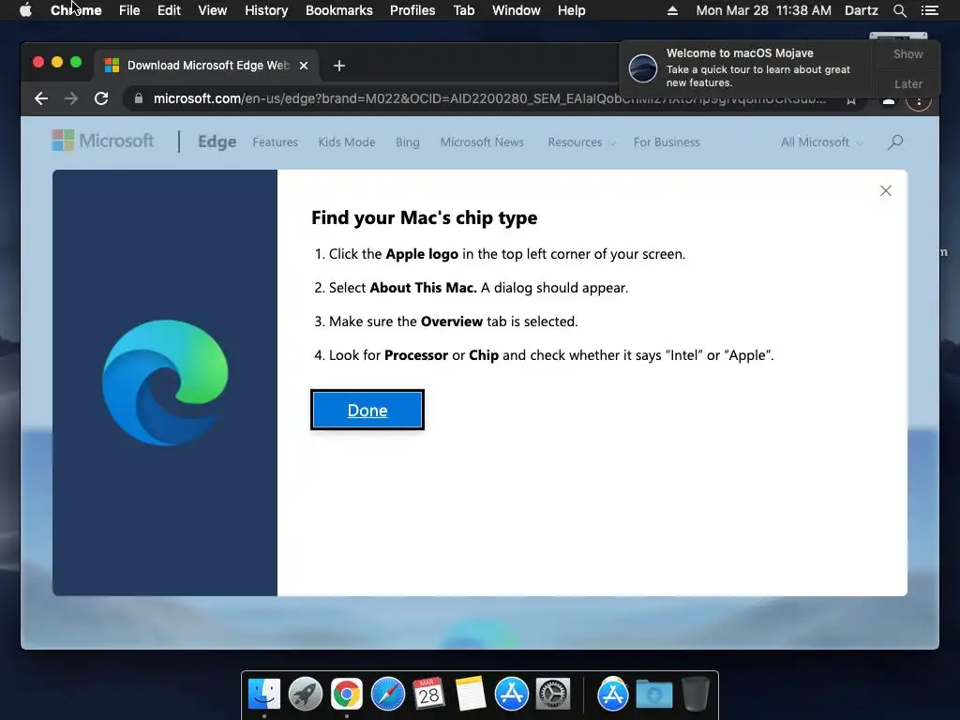
Task: Click the eject icon in menu bar
Action: tap(672, 10)
